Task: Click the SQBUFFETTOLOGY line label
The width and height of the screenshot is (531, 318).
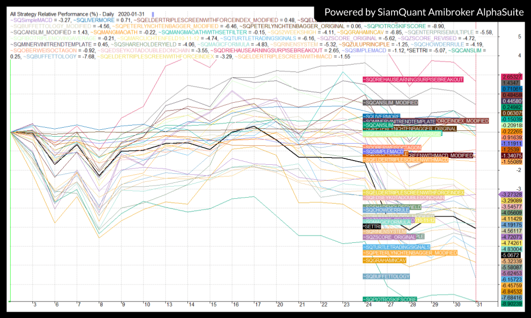Action: 386,277
